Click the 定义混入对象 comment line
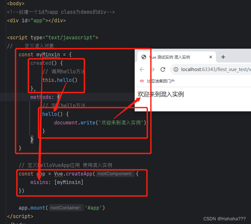The image size is (251, 224). (30, 46)
